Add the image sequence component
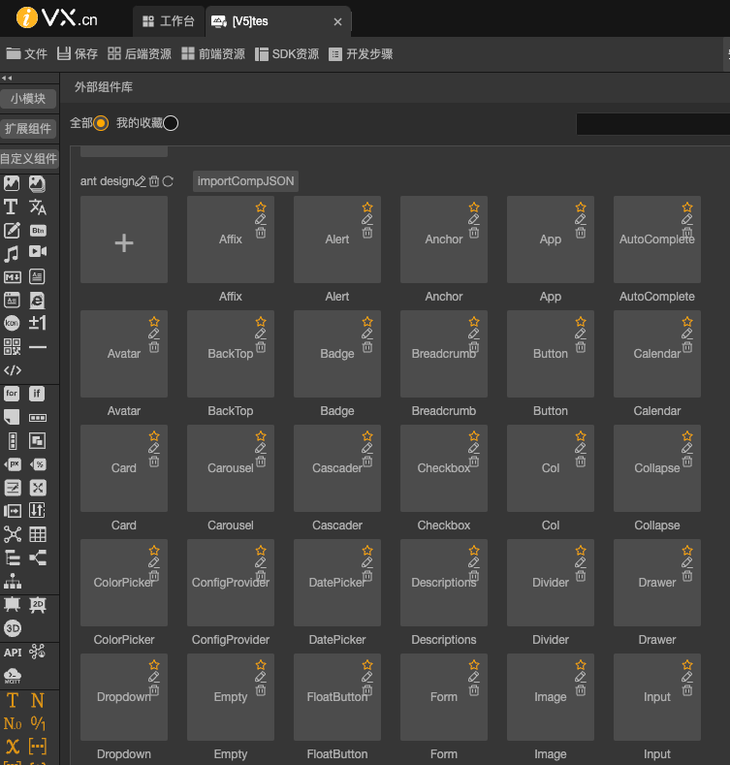 pyautogui.click(x=38, y=183)
